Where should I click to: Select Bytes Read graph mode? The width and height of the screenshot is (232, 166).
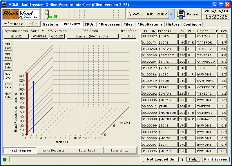[87, 150]
